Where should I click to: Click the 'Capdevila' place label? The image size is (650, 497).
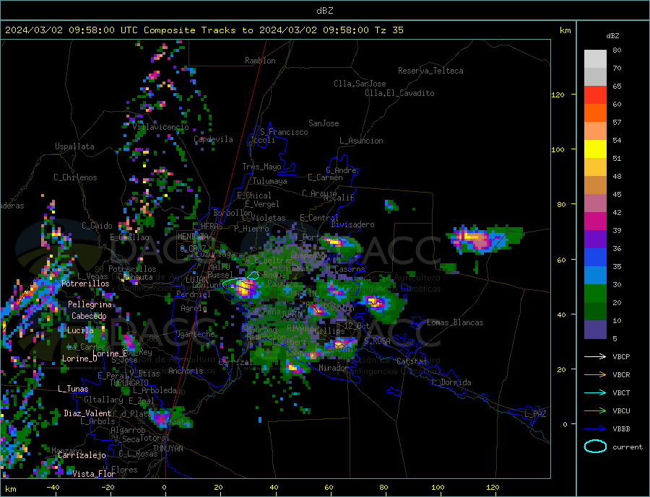(214, 139)
